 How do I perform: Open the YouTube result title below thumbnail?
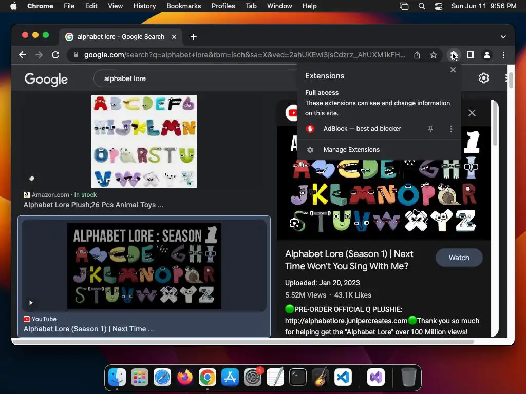click(88, 329)
